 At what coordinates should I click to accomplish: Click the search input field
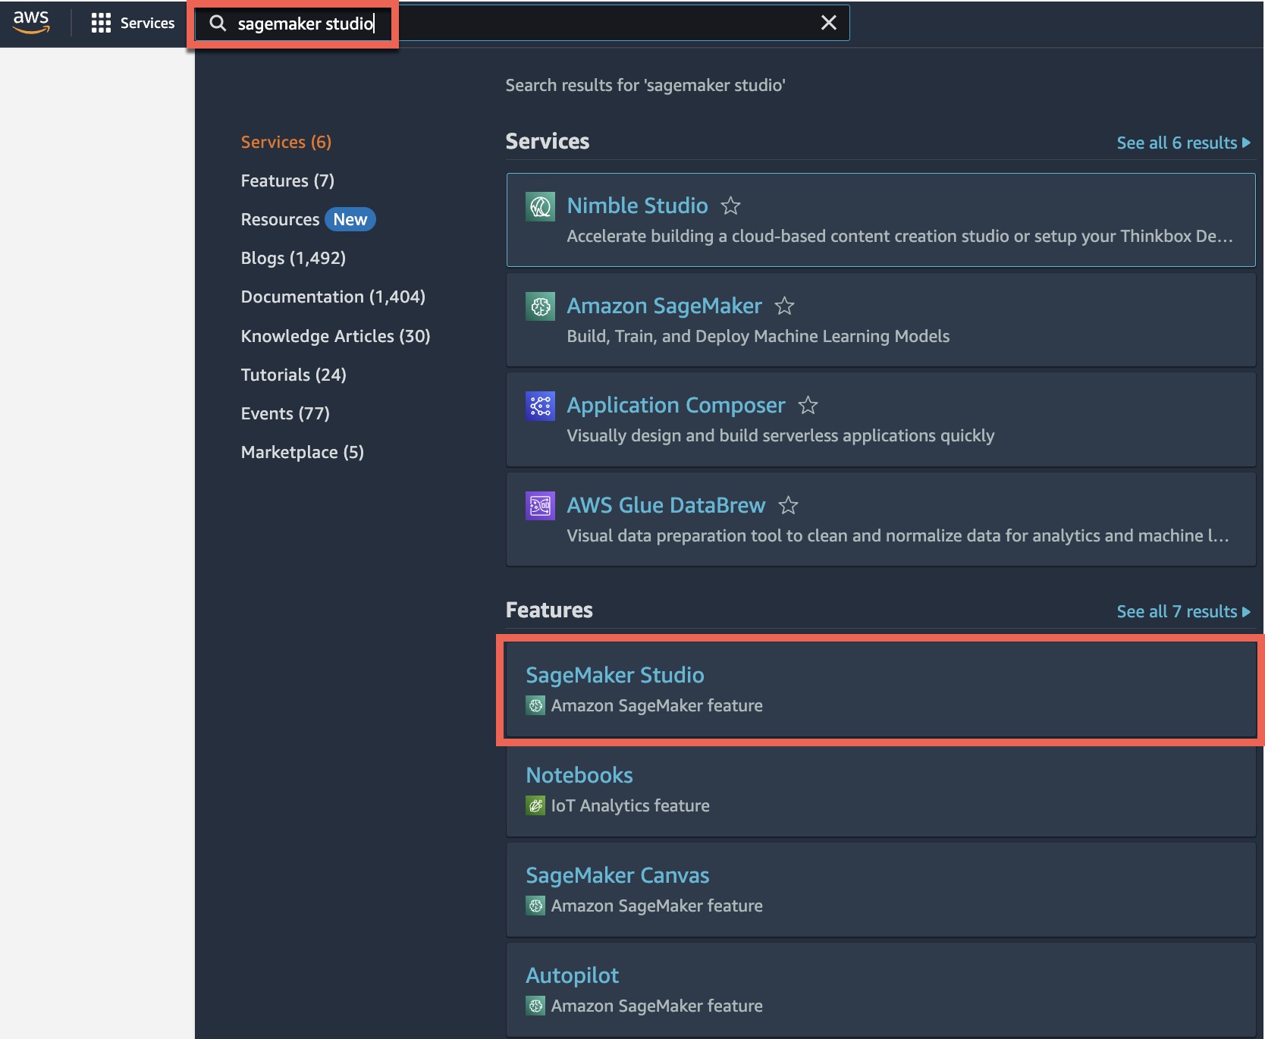(522, 24)
